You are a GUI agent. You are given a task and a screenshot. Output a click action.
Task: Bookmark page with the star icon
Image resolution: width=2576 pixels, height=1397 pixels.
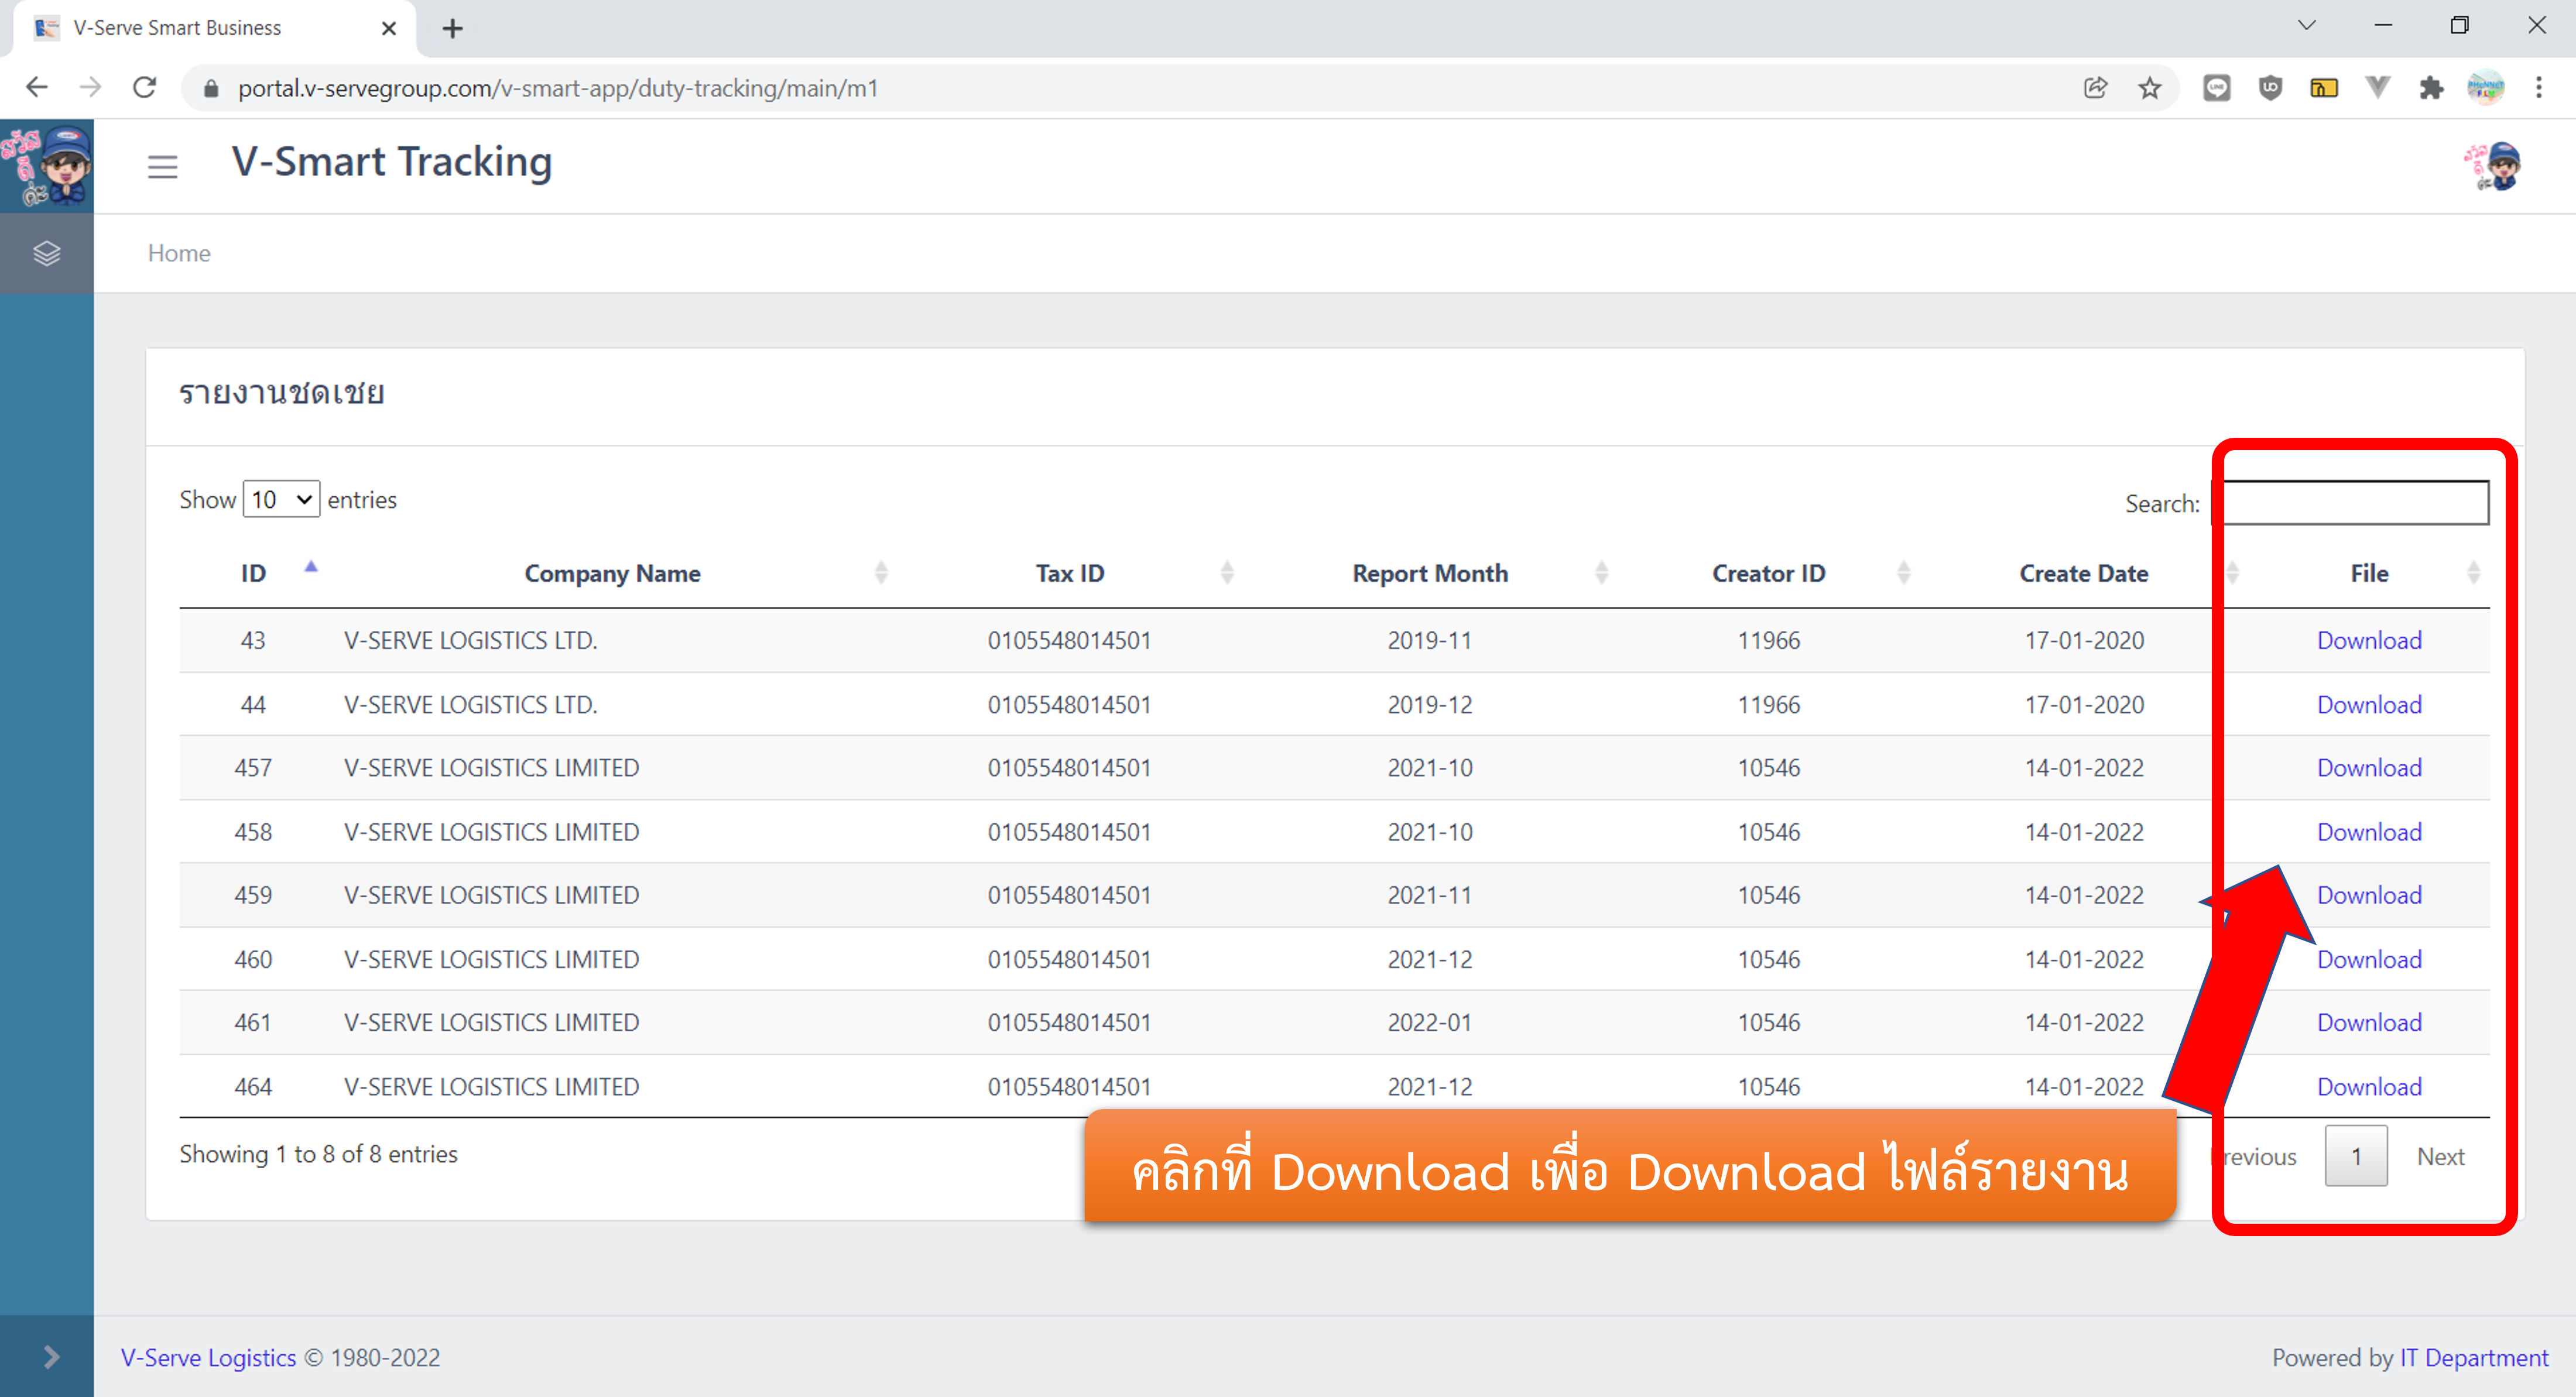[x=2150, y=88]
